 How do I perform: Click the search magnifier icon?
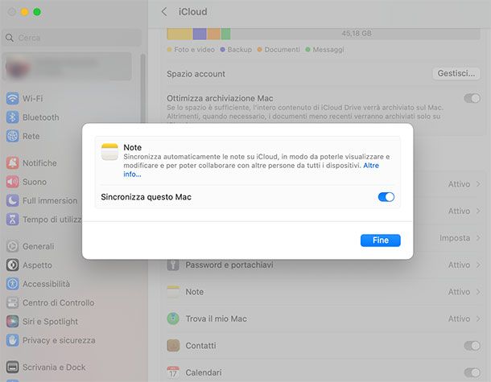[x=10, y=38]
